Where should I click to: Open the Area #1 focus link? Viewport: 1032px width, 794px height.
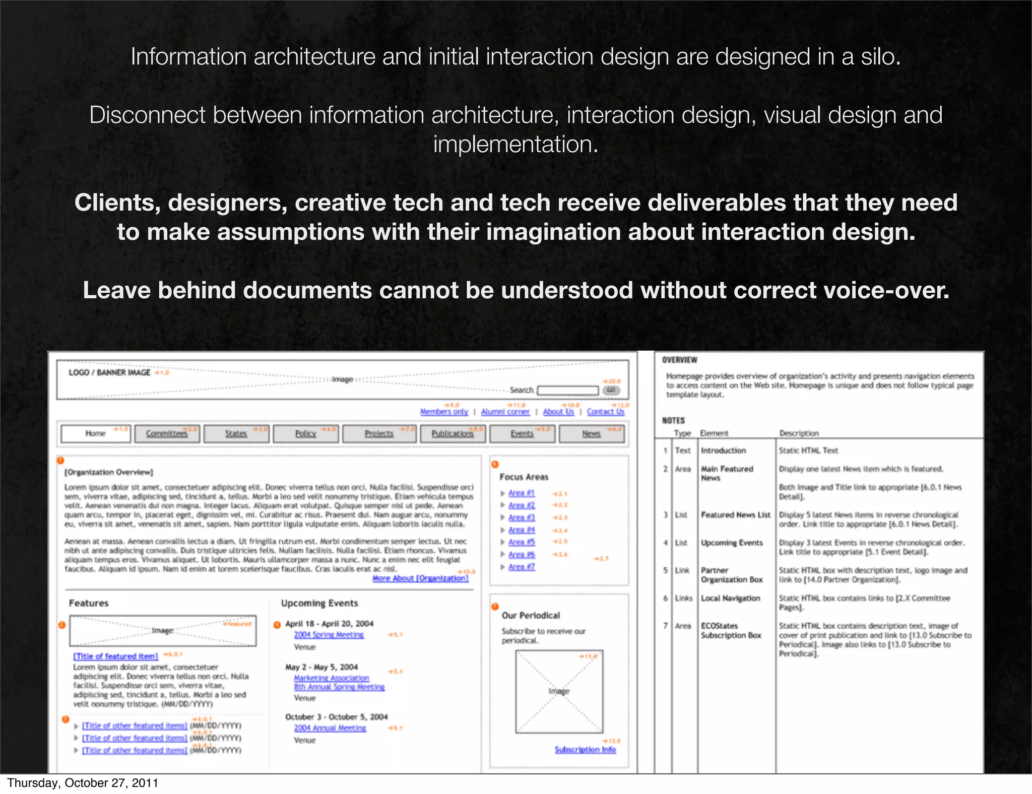(522, 493)
